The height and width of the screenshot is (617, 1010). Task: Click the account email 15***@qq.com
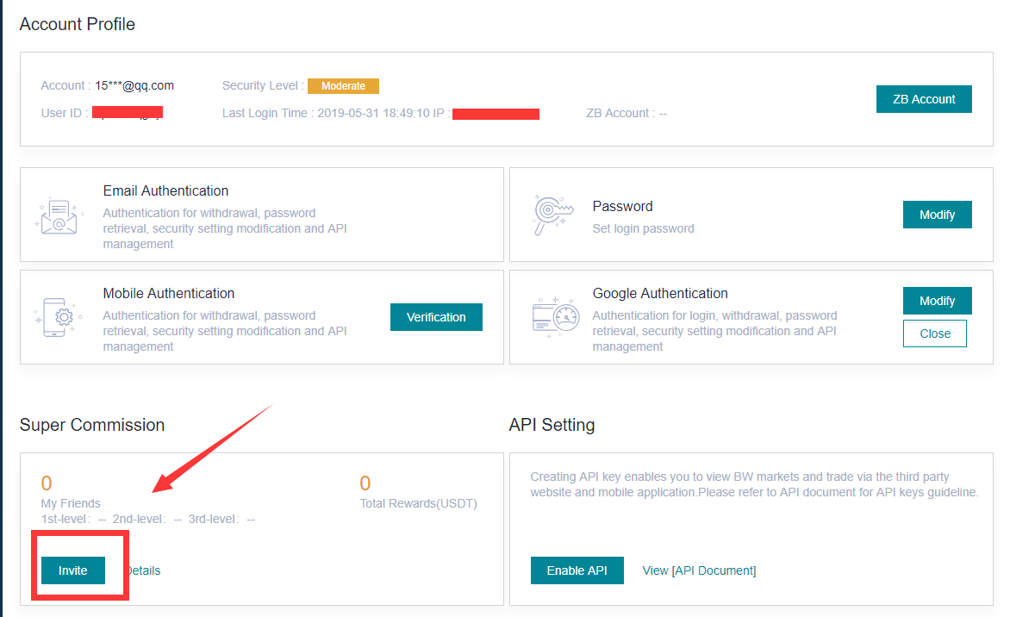click(x=134, y=85)
